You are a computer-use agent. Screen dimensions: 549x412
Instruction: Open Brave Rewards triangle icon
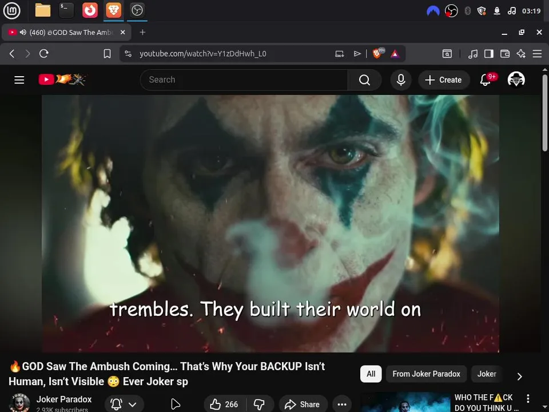tap(395, 54)
